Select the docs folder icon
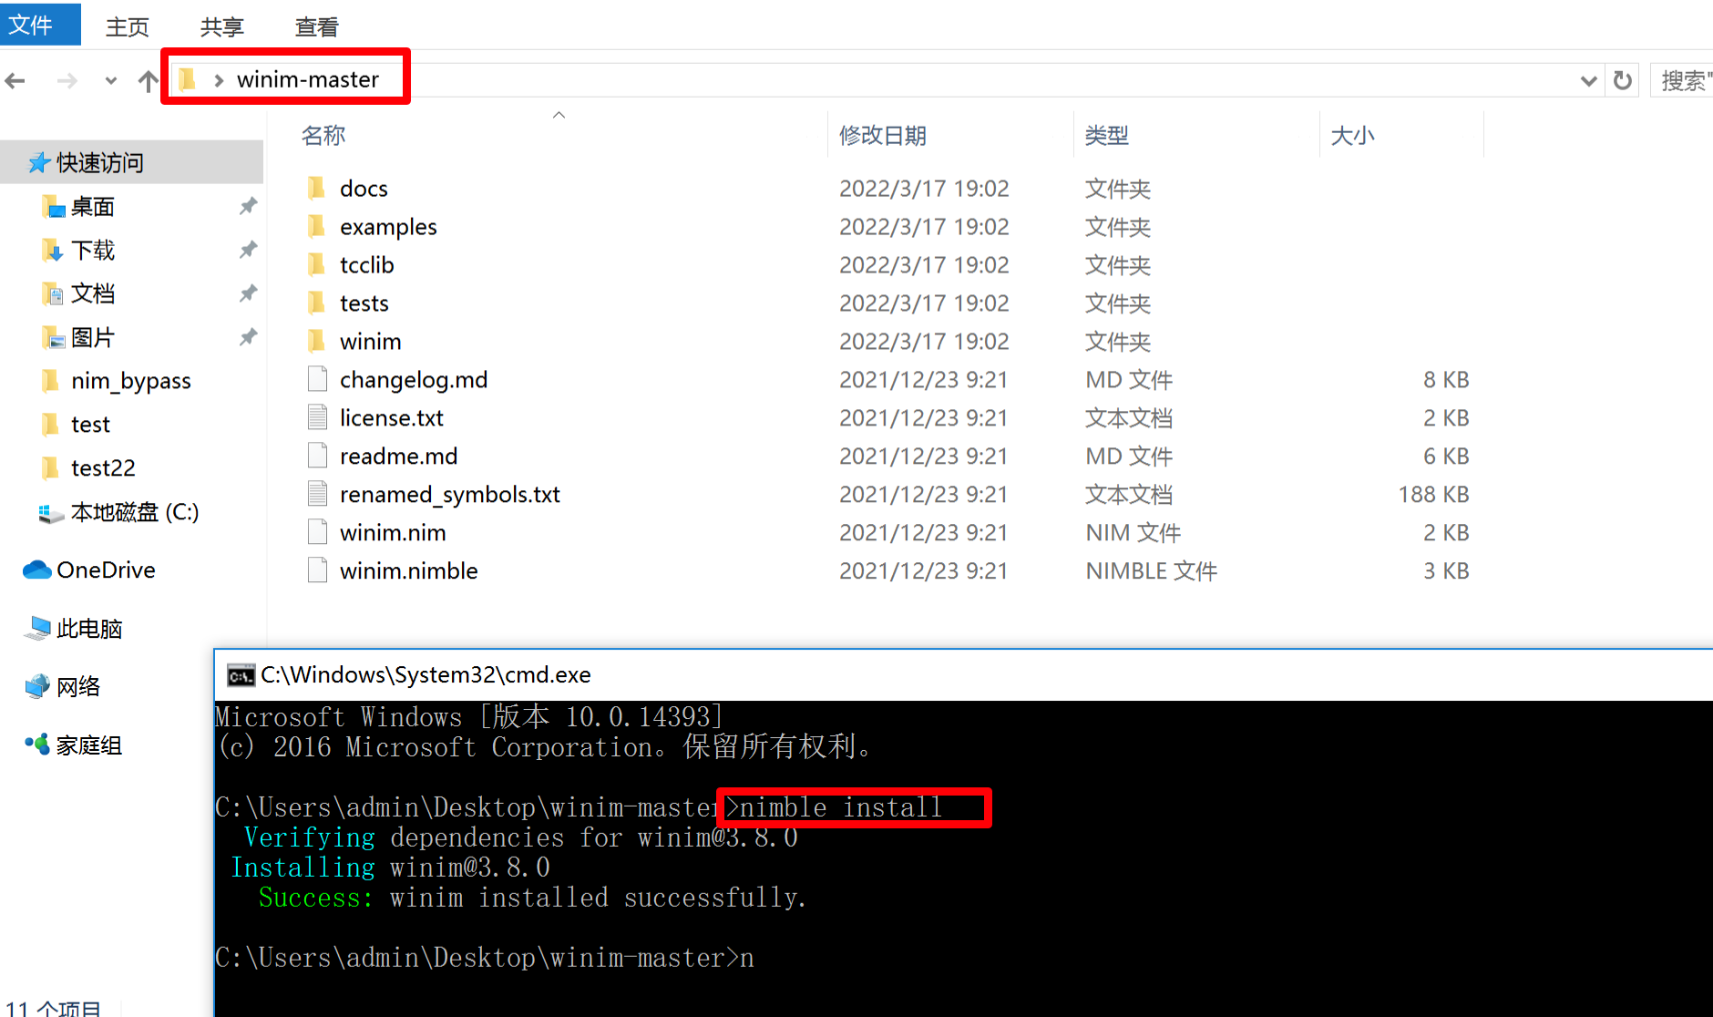Viewport: 1713px width, 1017px height. coord(316,188)
